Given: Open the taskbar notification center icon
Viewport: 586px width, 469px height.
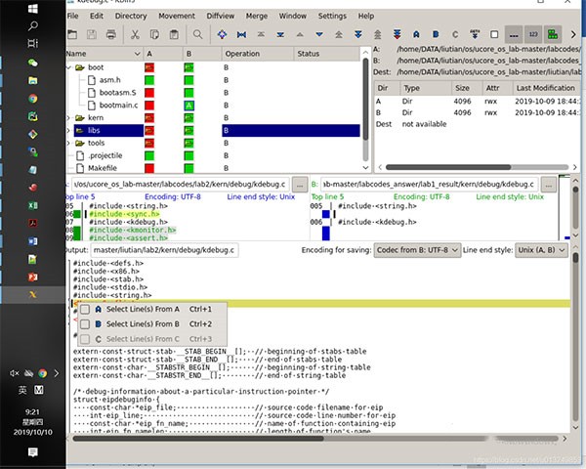Looking at the screenshot, I should (33, 452).
